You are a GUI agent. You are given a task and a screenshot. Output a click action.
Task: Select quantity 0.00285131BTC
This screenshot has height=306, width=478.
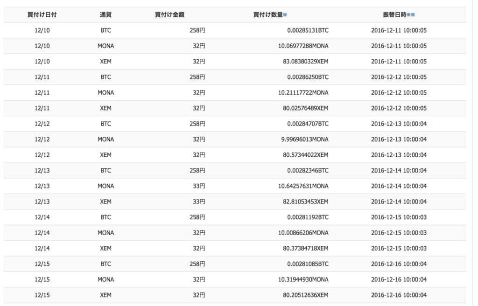pyautogui.click(x=308, y=30)
